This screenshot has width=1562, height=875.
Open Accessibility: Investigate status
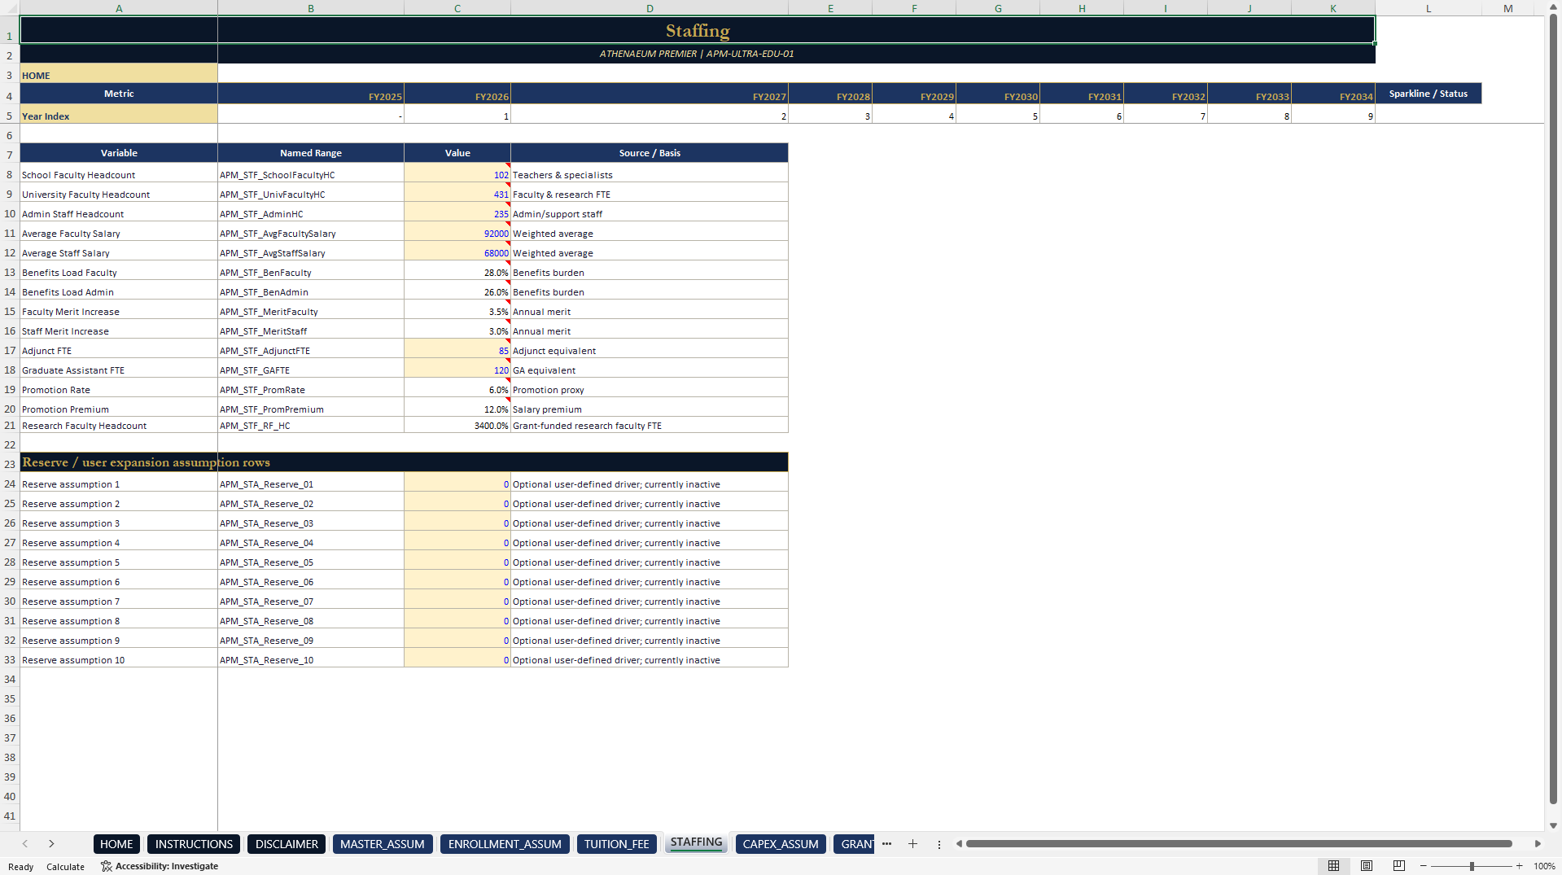point(160,866)
